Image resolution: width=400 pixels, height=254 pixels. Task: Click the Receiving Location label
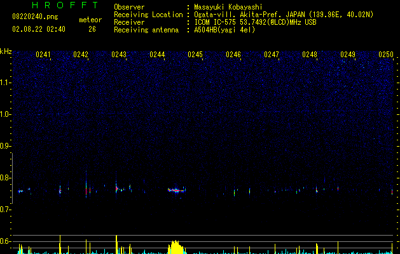click(148, 15)
